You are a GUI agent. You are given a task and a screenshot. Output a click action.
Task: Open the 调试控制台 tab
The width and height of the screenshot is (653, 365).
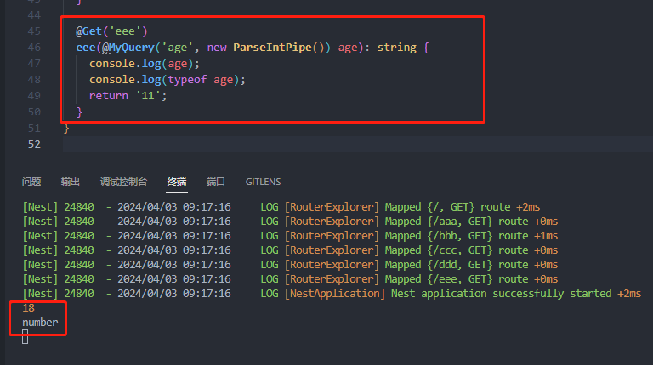123,182
